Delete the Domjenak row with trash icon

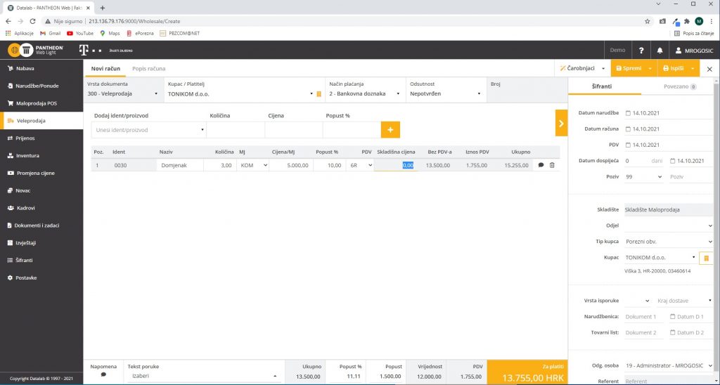point(552,165)
